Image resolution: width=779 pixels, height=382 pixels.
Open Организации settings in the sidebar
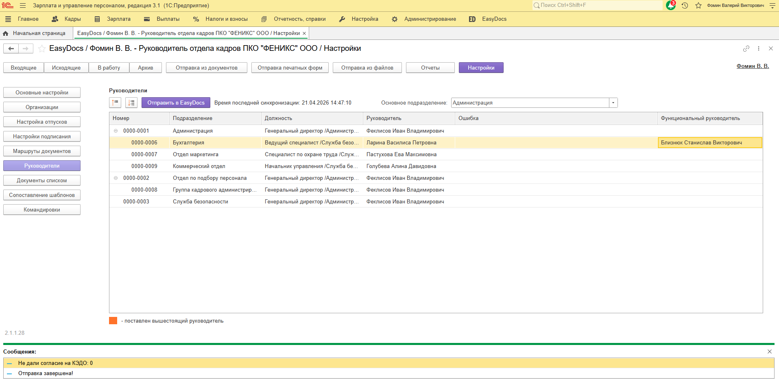tap(42, 107)
